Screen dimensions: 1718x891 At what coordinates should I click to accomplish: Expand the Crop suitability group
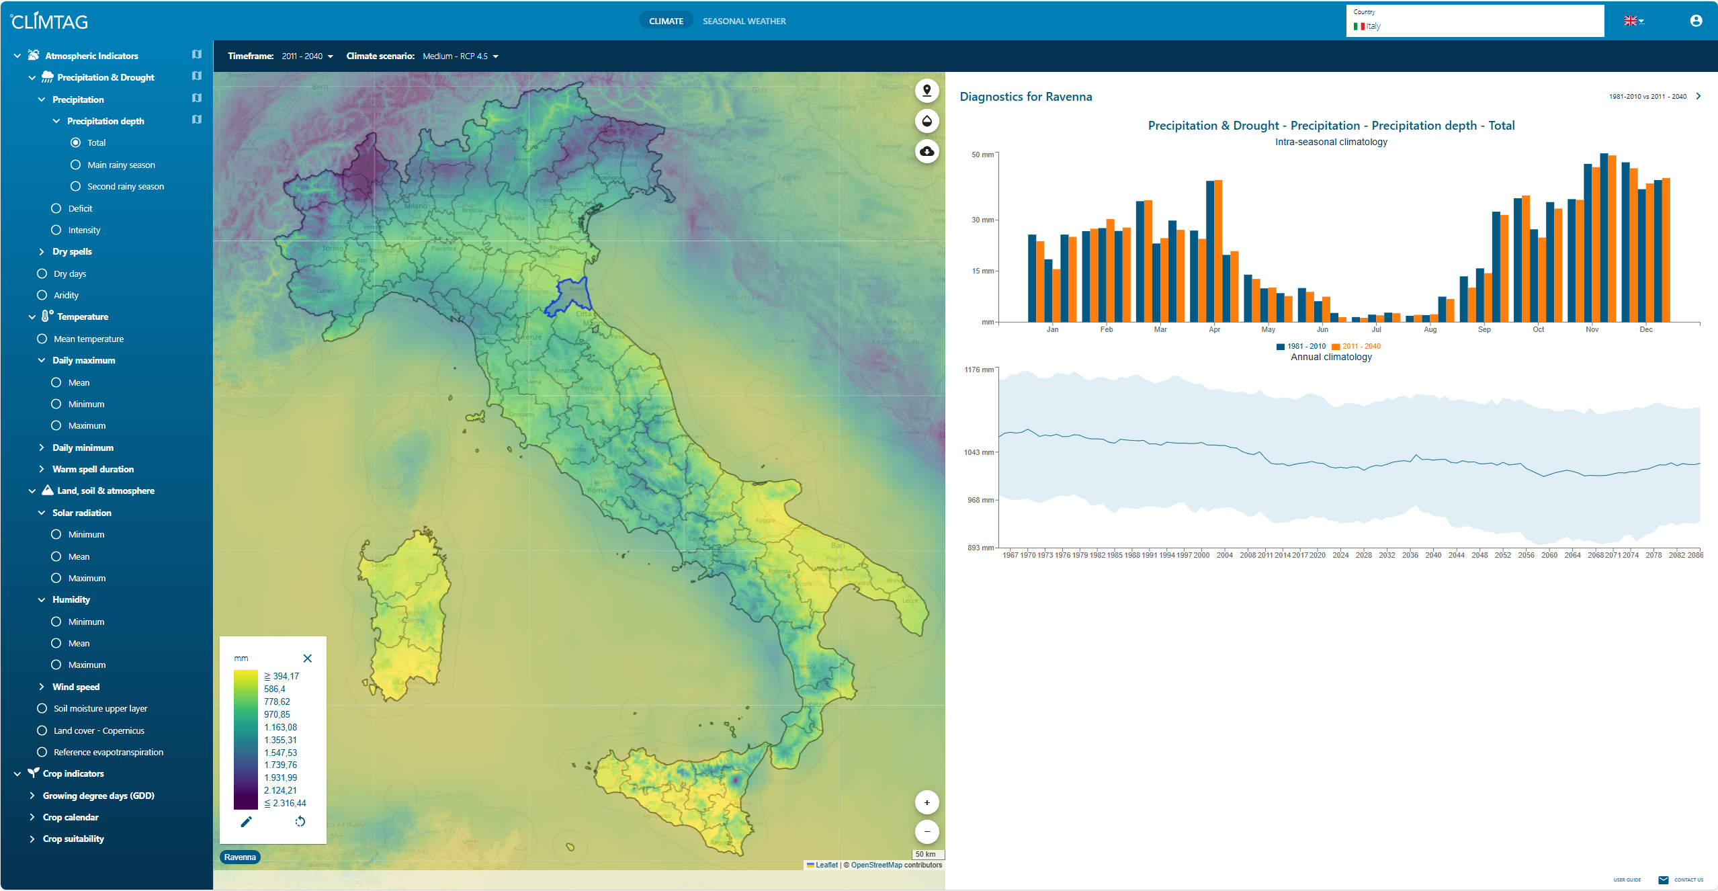coord(32,839)
